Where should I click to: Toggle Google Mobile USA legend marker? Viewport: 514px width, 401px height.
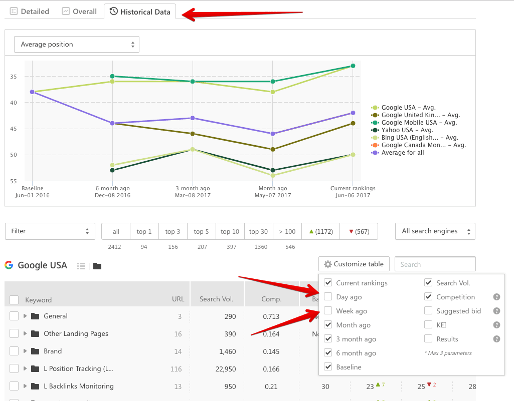pos(375,123)
